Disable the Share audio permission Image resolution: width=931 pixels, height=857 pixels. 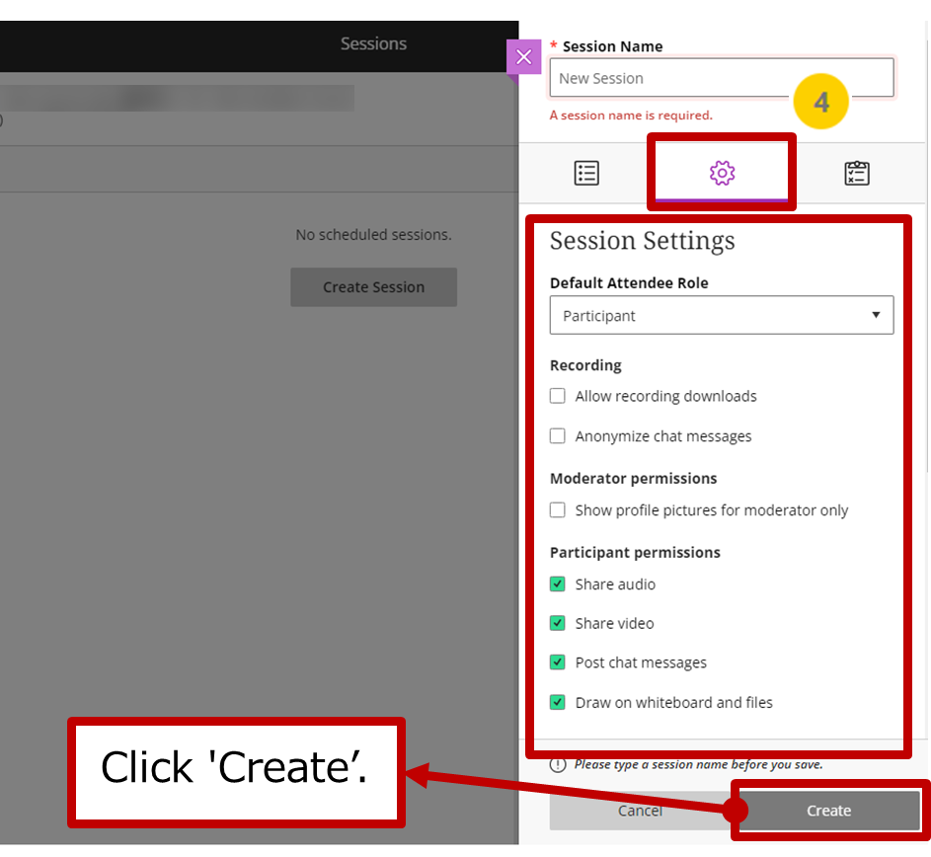[557, 584]
